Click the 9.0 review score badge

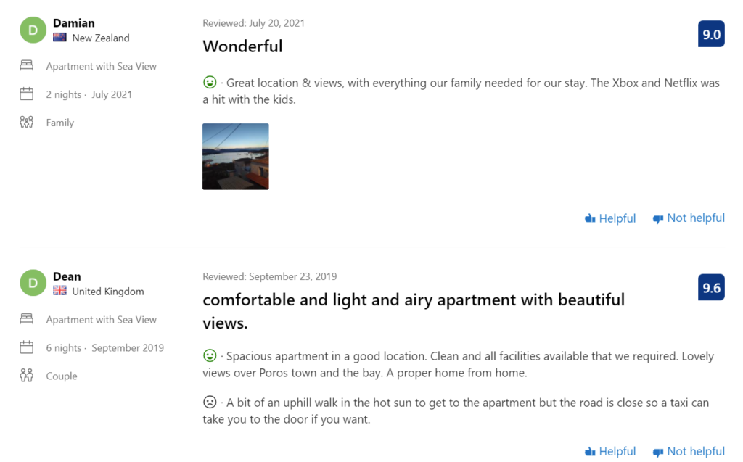tap(711, 34)
